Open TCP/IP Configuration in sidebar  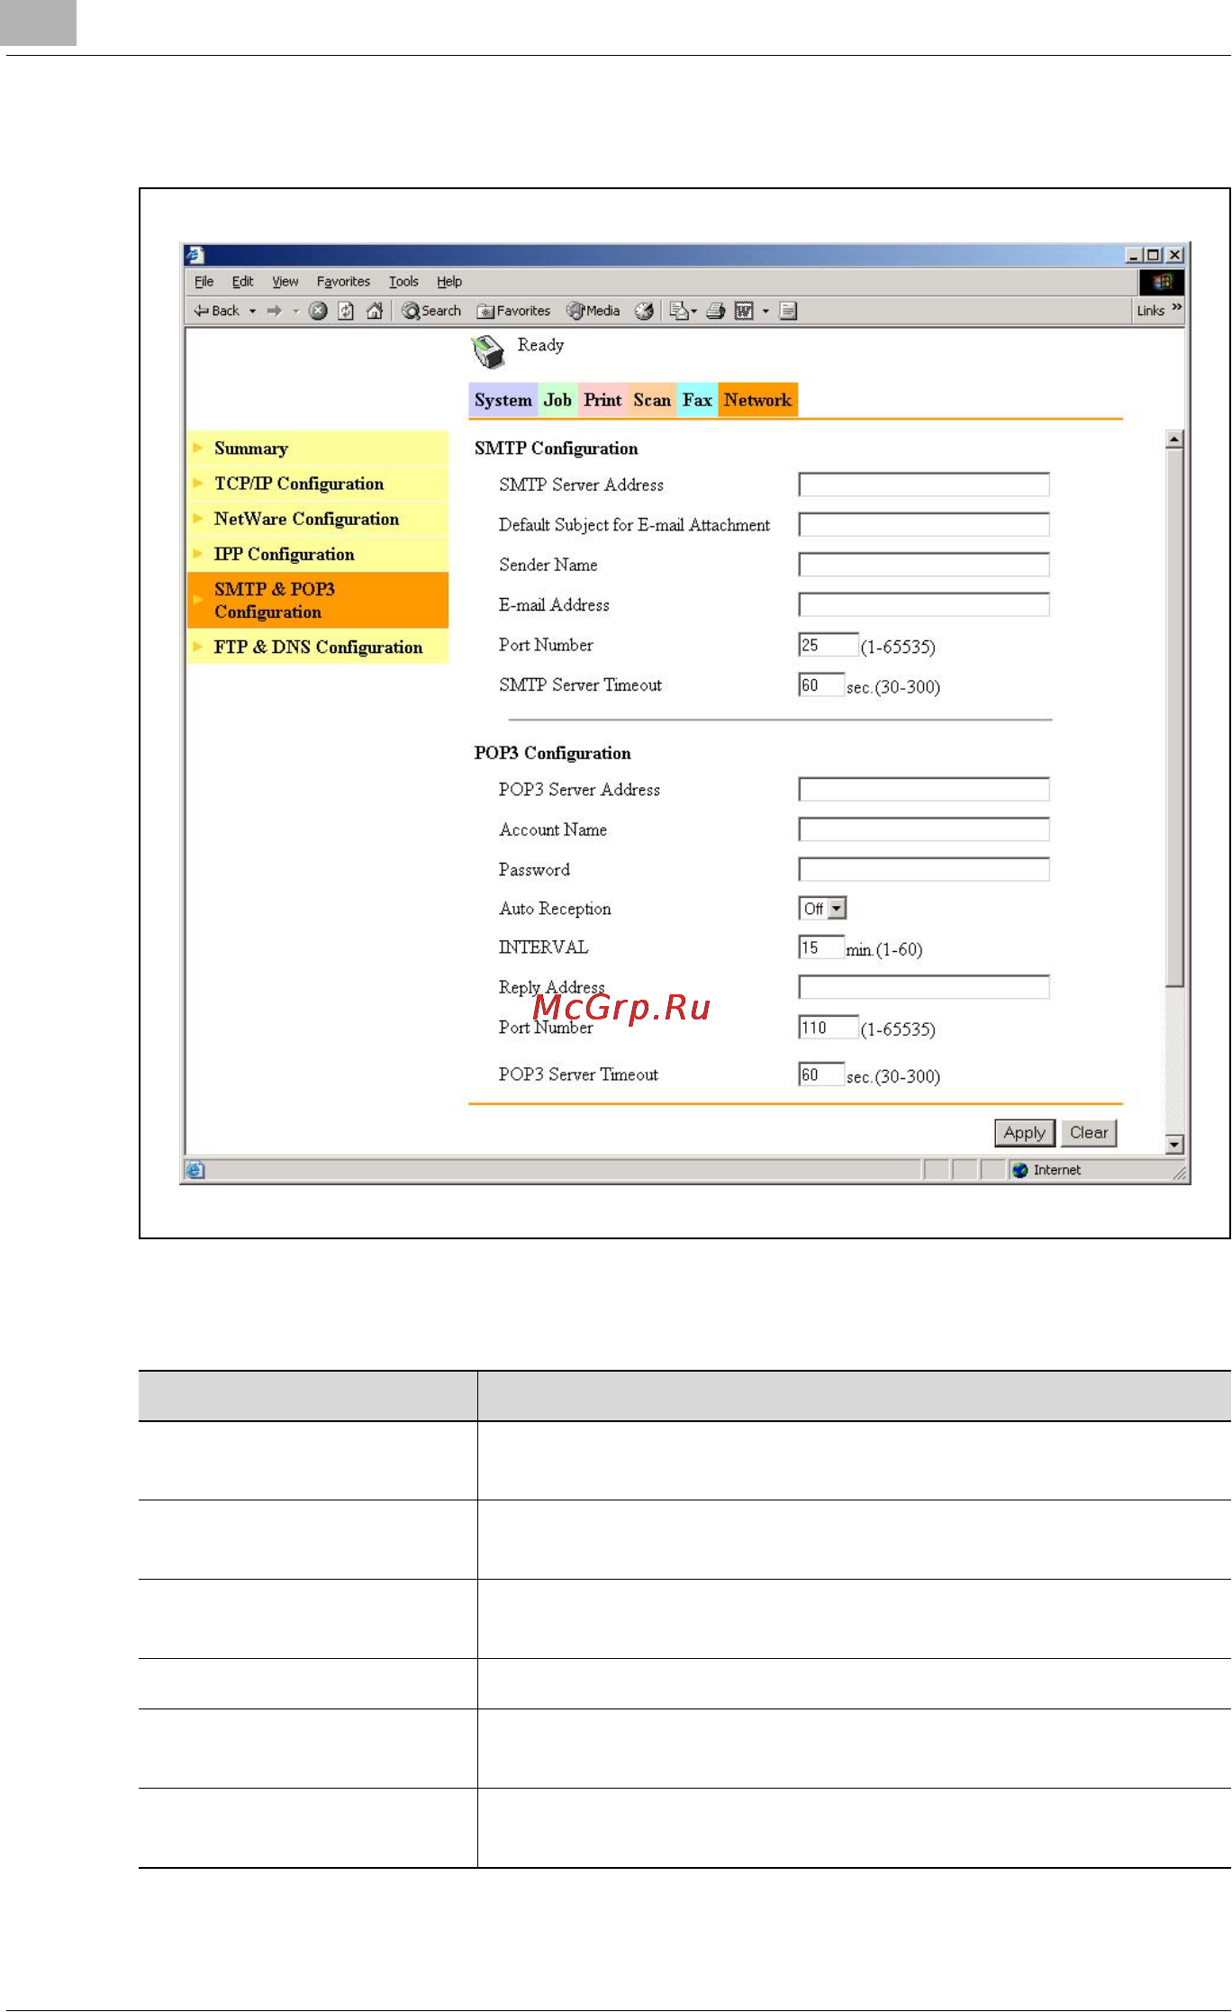click(x=318, y=484)
